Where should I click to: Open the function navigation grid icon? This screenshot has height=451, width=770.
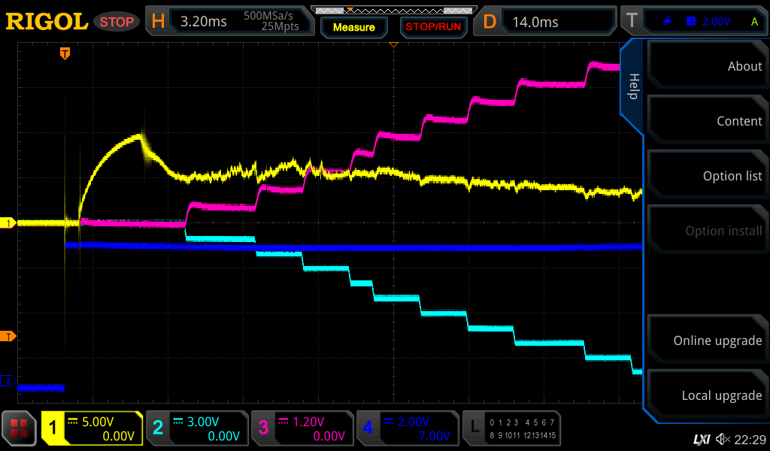click(x=20, y=428)
